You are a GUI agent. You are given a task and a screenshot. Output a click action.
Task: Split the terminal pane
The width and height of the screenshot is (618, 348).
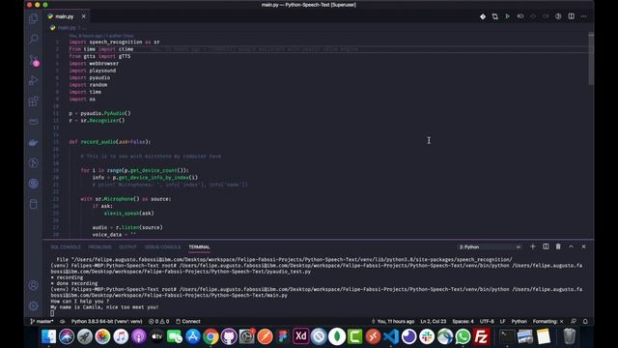click(546, 246)
